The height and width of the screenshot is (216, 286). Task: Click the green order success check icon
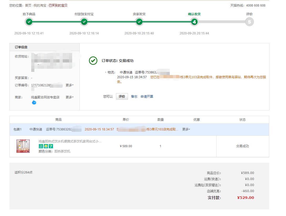pos(93,61)
